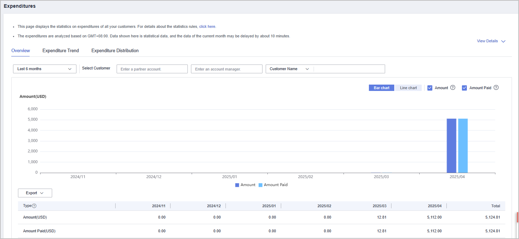Click the help icon next to Amount Paid
Image resolution: width=519 pixels, height=239 pixels.
click(496, 88)
